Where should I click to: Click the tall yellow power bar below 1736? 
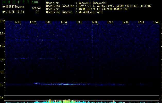click(95, 101)
